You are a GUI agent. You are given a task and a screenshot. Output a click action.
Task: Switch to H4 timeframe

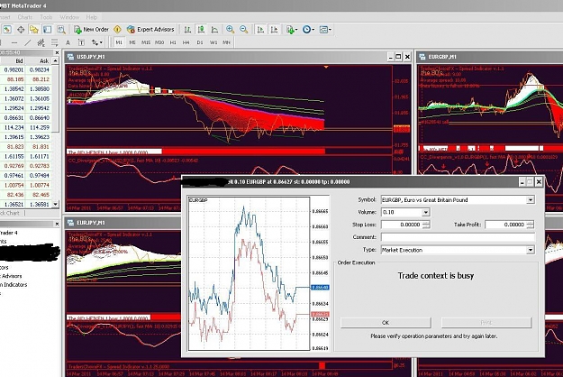186,42
